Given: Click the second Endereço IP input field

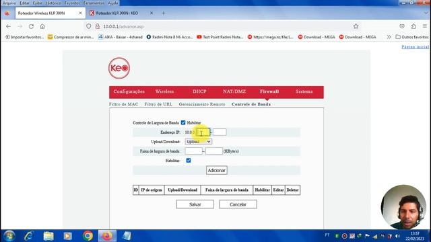Looking at the screenshot, I should click(220, 132).
